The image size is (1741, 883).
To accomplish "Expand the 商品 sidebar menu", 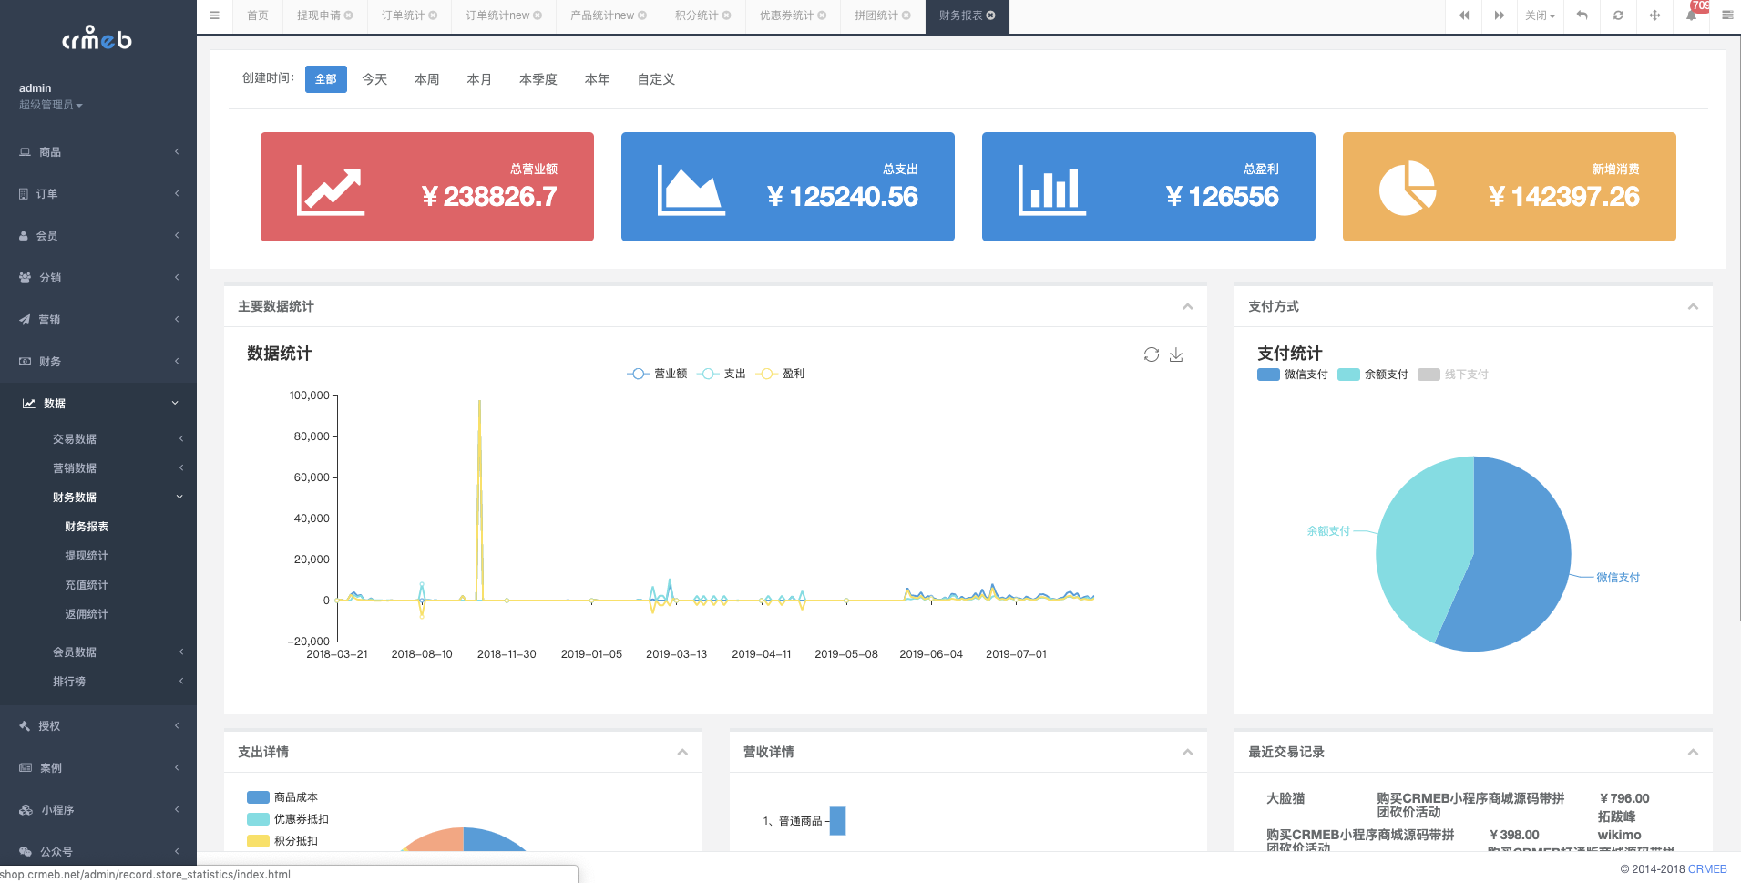I will click(98, 152).
